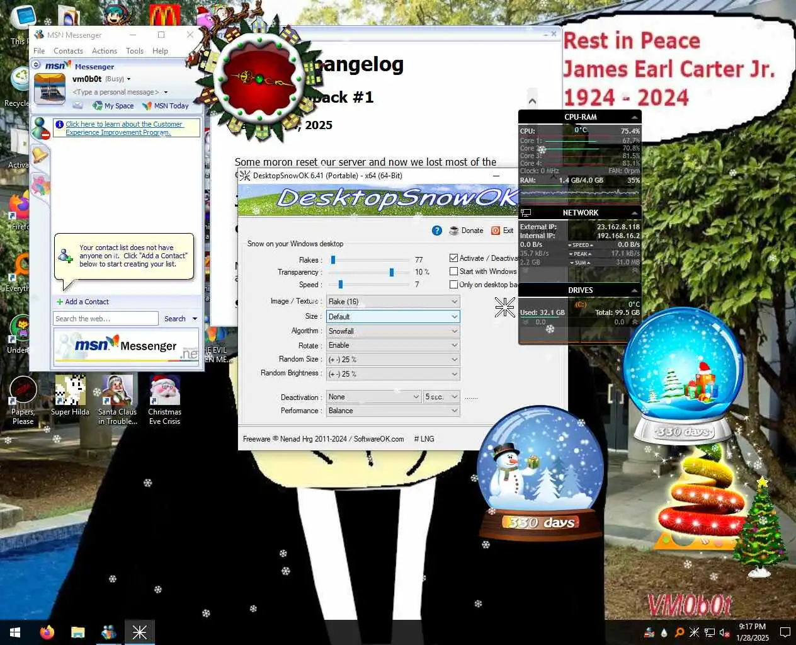The width and height of the screenshot is (796, 645).
Task: Select the contacts tab with busy figure
Action: [41, 128]
